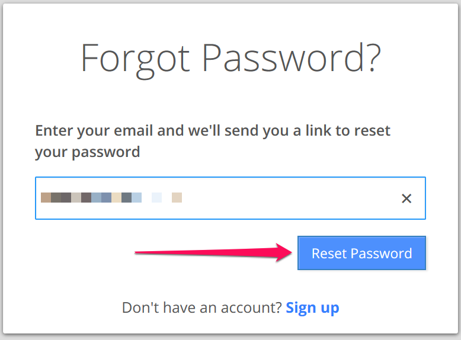The image size is (461, 340).
Task: Open the Sign up link
Action: [x=312, y=308]
